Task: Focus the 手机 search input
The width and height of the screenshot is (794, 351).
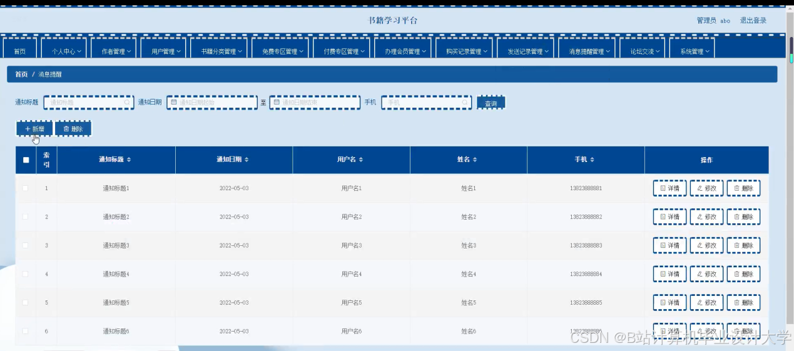Action: point(427,102)
